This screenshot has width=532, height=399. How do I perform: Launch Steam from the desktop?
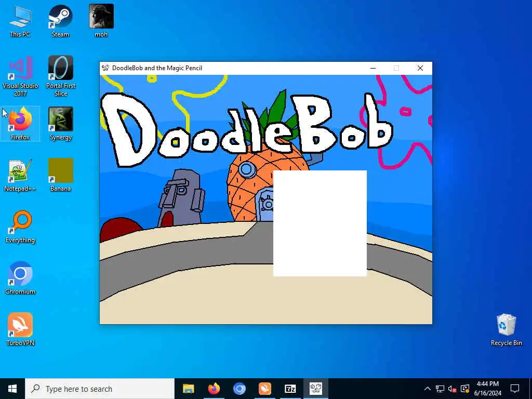click(60, 21)
